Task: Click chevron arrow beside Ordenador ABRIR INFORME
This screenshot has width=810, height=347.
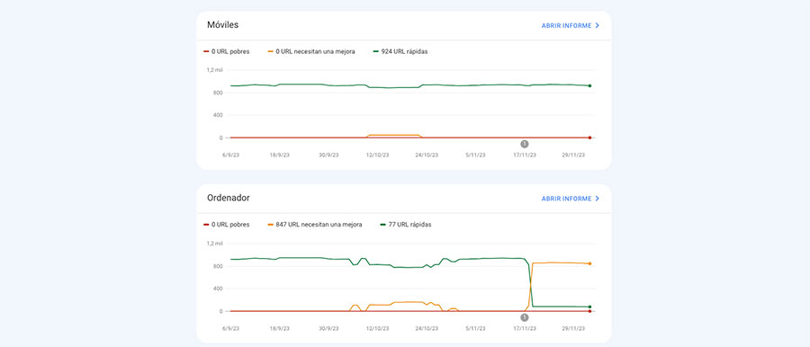Action: 598,199
